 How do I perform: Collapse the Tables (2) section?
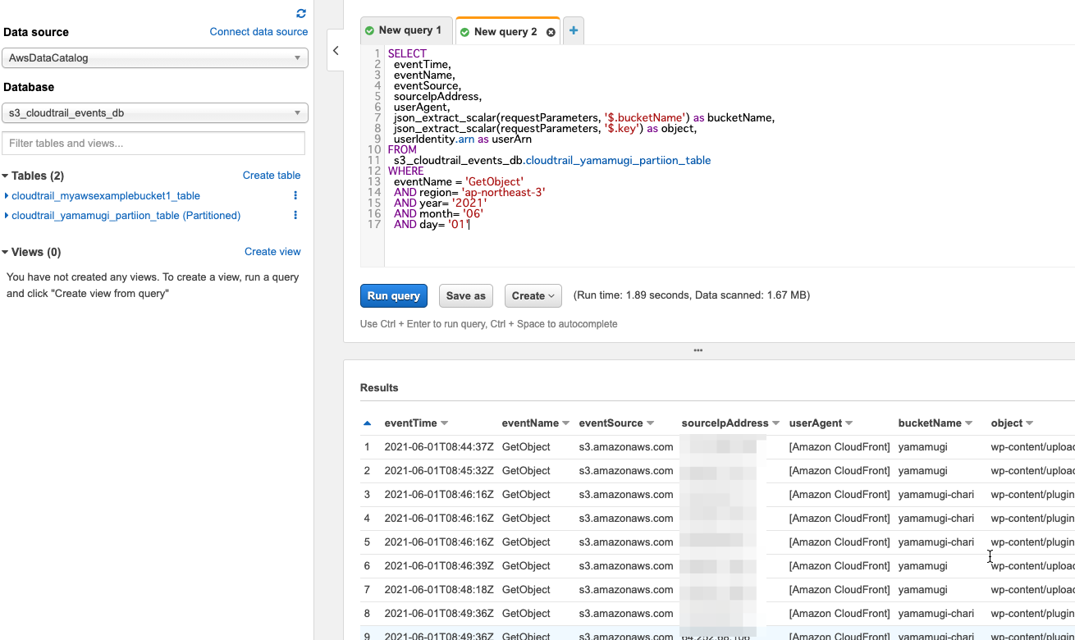(x=5, y=176)
